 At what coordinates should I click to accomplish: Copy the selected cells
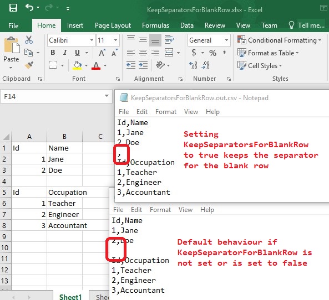(28, 53)
